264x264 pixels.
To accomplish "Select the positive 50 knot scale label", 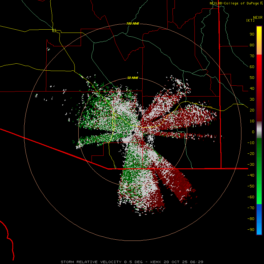I will point(252,78).
